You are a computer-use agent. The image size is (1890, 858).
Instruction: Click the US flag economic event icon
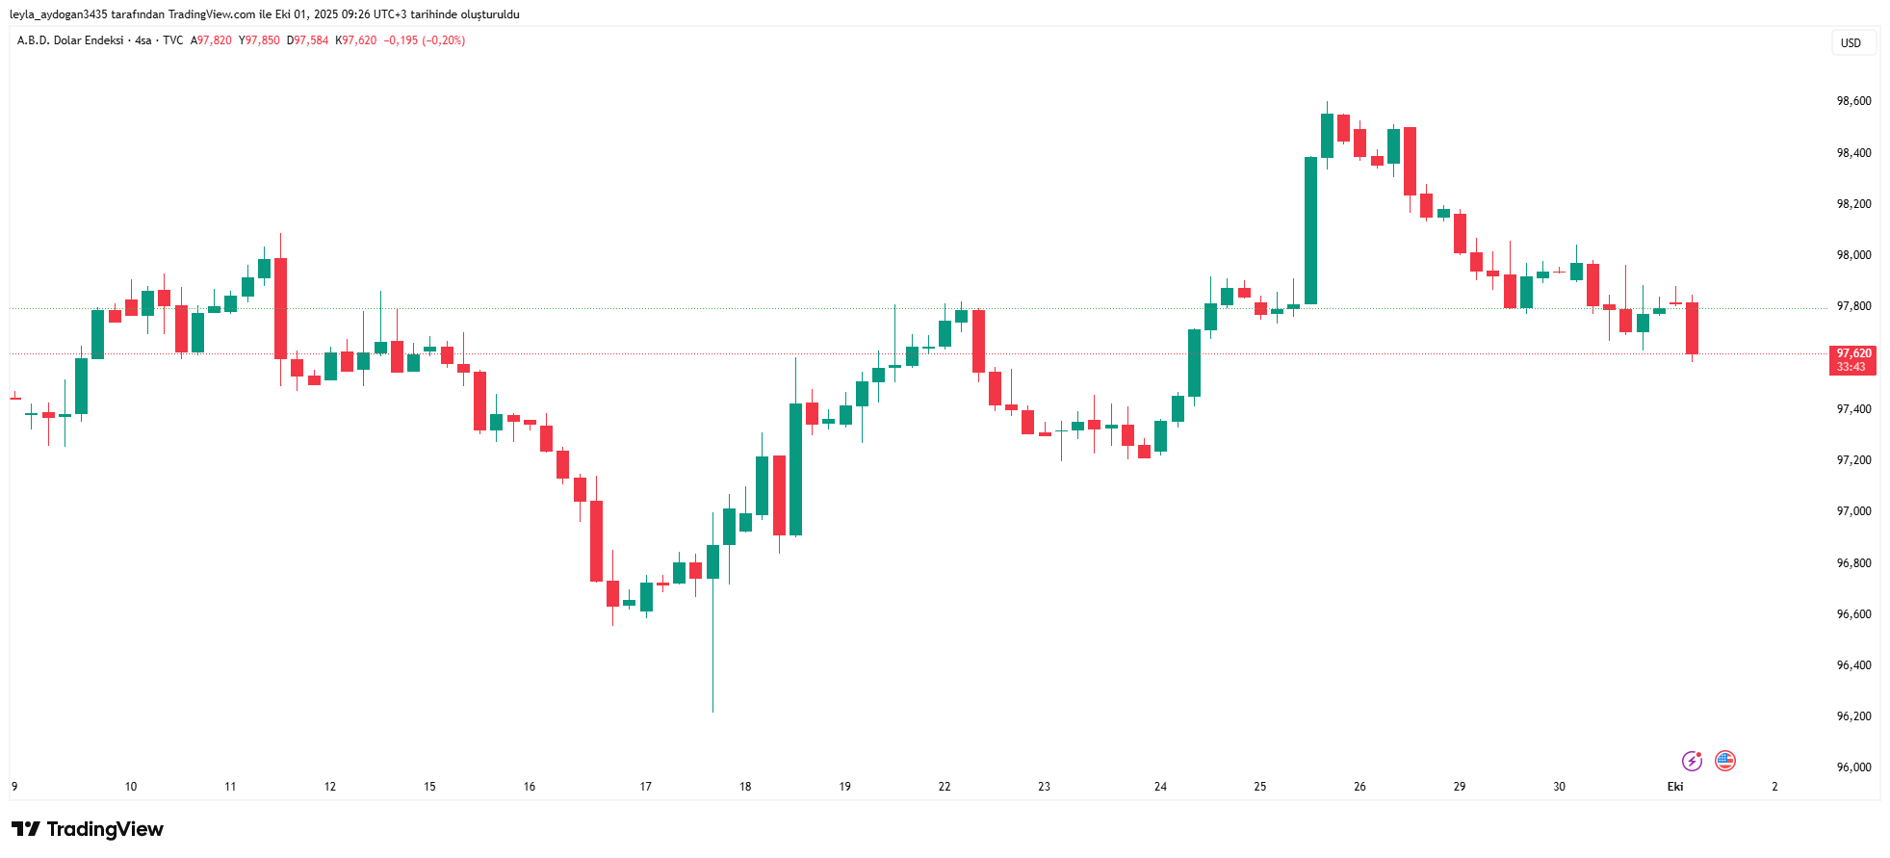(1725, 762)
